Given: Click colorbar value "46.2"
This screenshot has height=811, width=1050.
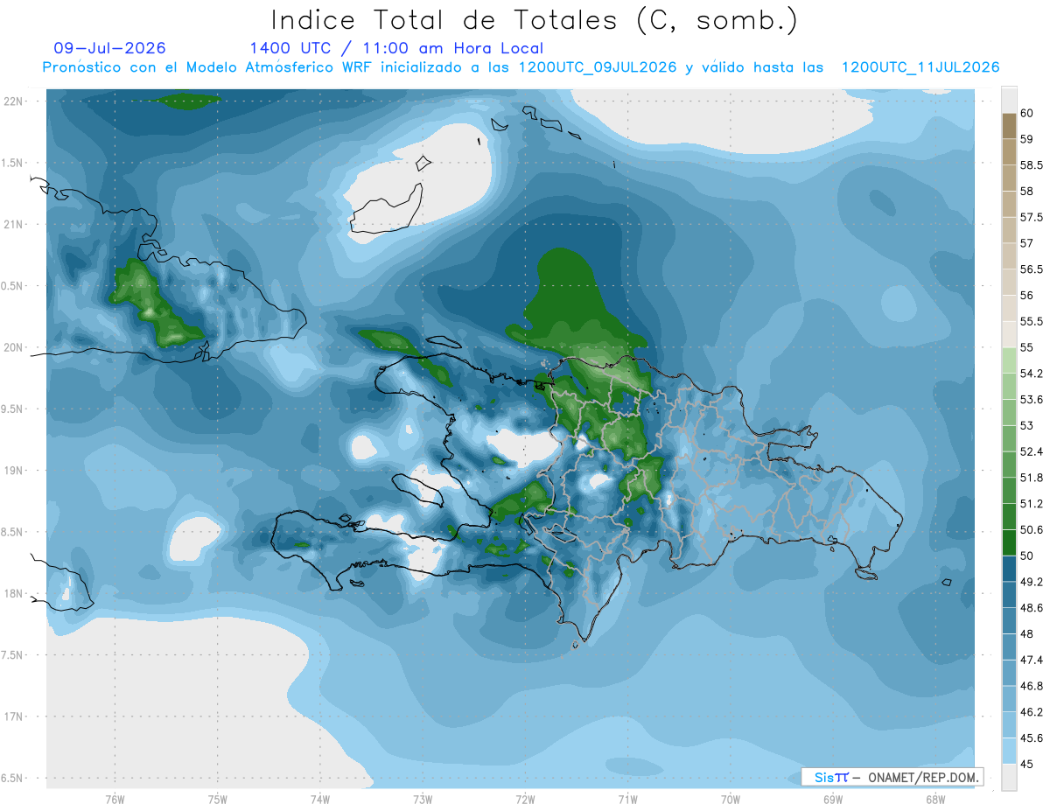Looking at the screenshot, I should (1032, 713).
